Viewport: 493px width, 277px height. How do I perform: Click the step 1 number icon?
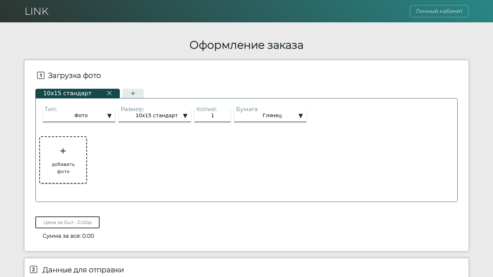coord(41,75)
